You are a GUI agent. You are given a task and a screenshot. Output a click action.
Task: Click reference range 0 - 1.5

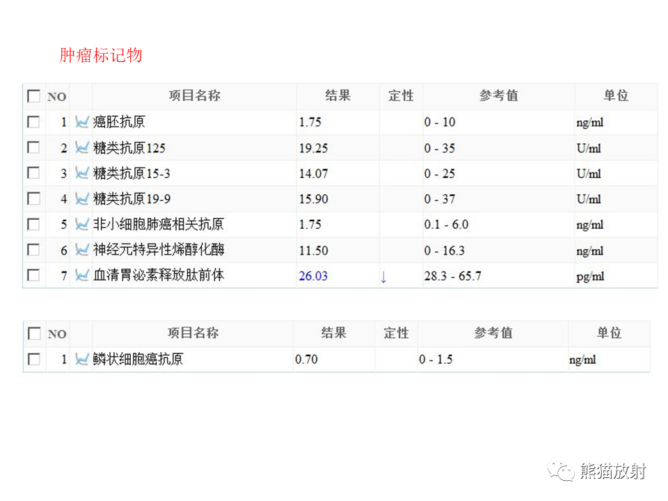(436, 360)
